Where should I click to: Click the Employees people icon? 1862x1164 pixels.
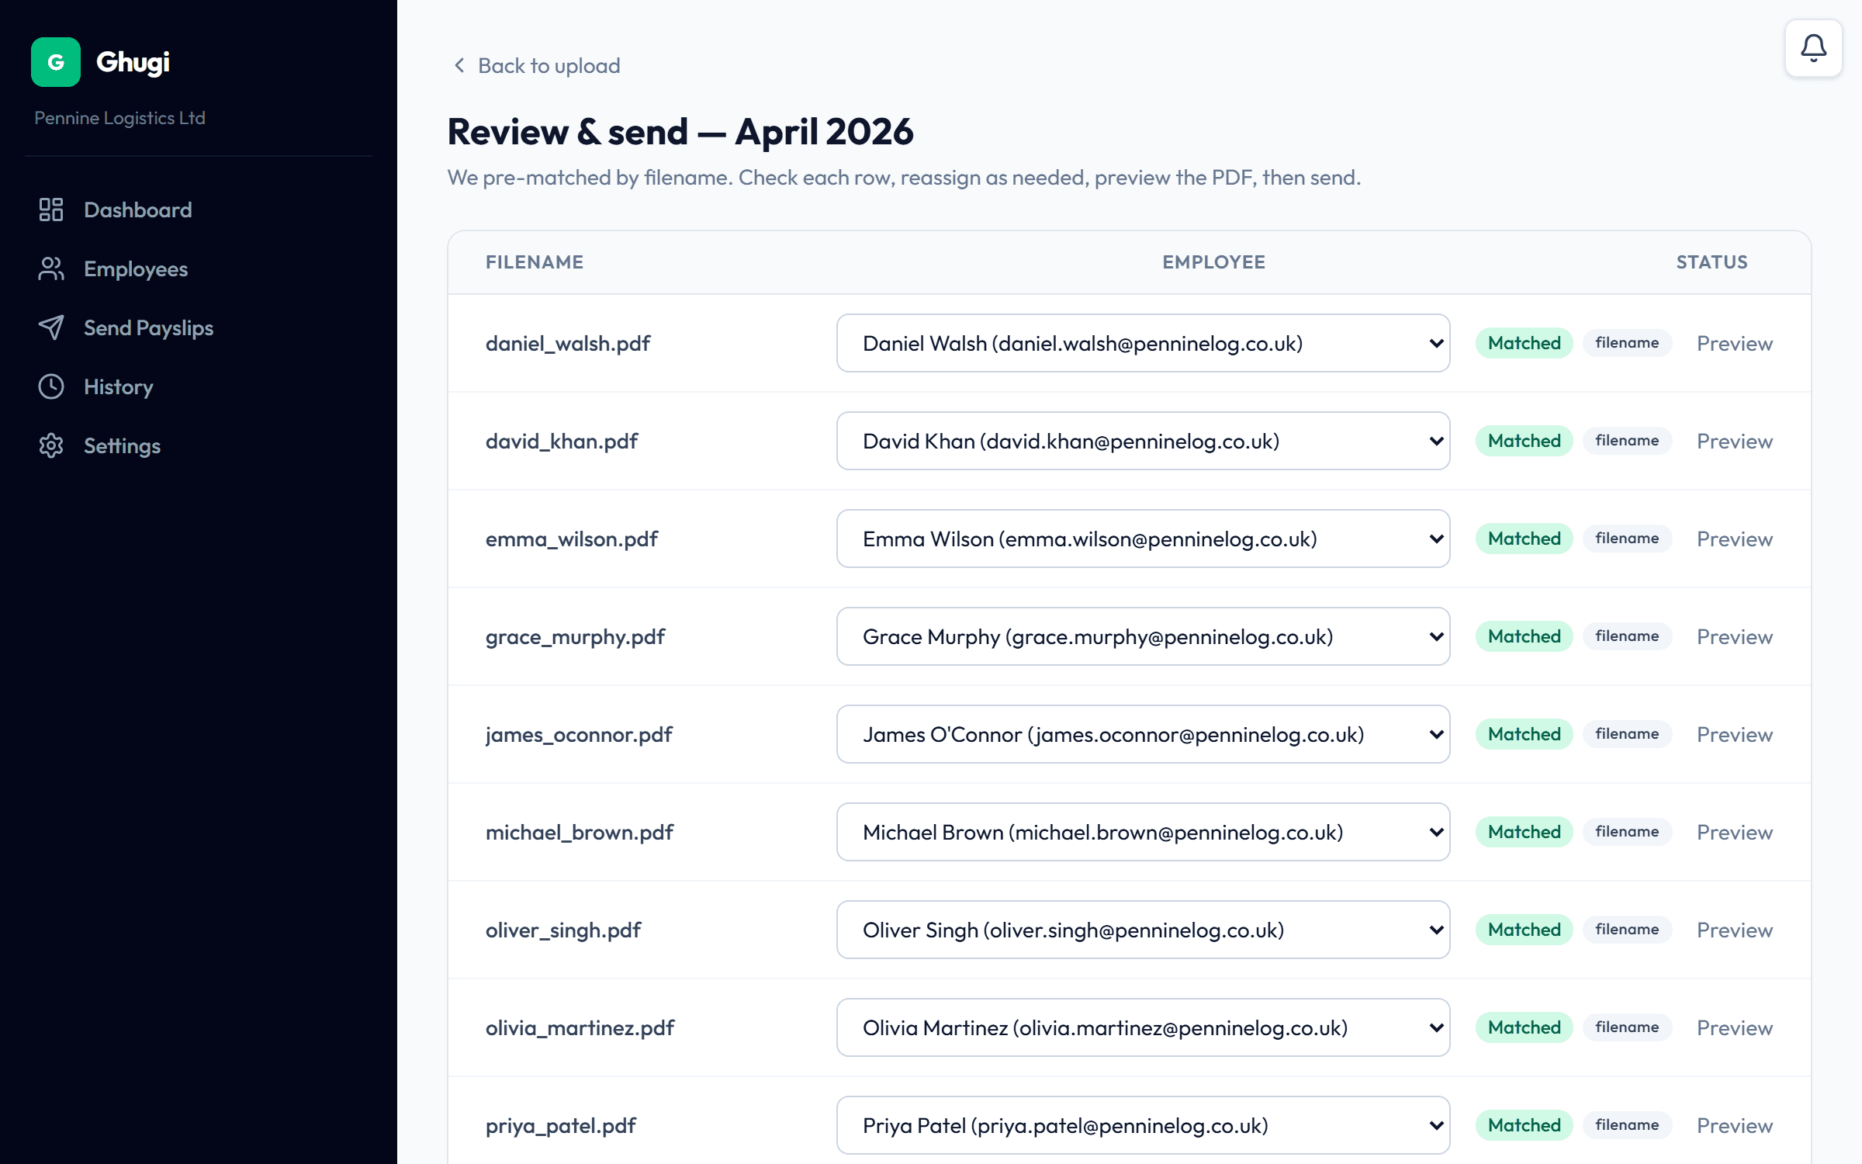(x=51, y=268)
